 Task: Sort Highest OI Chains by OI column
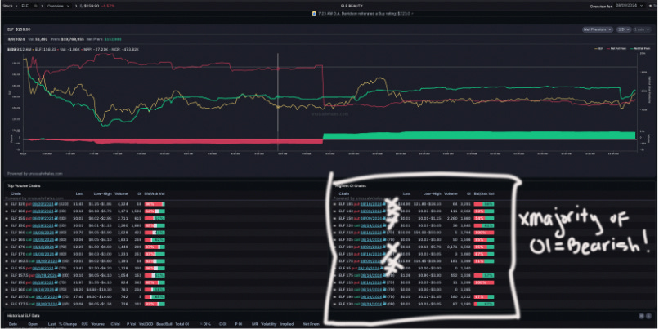coord(468,193)
